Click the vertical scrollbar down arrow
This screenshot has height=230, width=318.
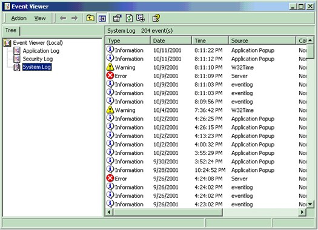click(311, 204)
